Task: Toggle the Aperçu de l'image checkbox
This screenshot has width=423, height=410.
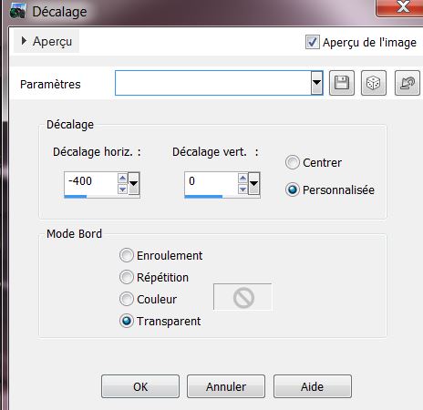Action: (313, 42)
